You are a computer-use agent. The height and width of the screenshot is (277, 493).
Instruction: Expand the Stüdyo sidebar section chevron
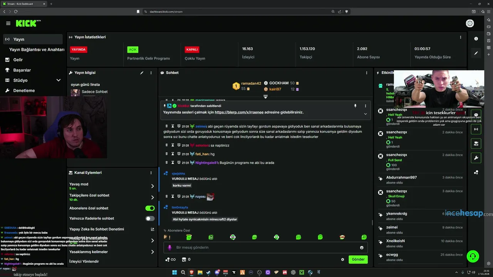click(59, 80)
